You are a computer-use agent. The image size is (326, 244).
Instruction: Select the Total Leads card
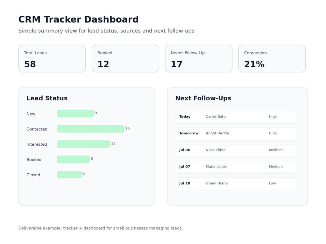(52, 59)
